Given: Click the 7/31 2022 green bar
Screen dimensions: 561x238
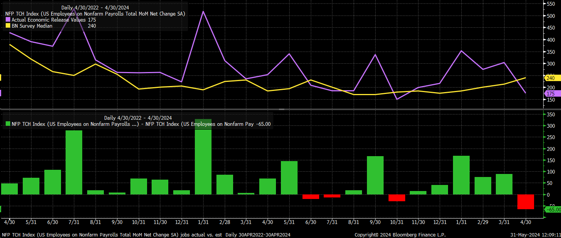Looking at the screenshot, I should point(74,163).
